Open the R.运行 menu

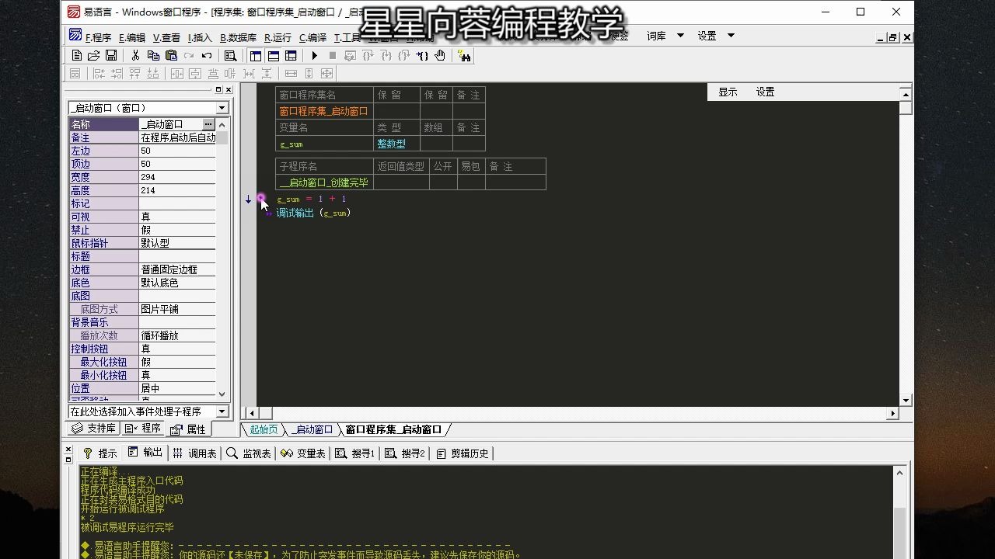click(x=276, y=36)
